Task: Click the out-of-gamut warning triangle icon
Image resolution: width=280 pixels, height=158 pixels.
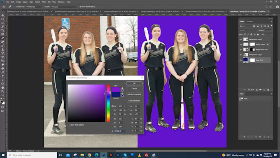Action: [x=122, y=88]
